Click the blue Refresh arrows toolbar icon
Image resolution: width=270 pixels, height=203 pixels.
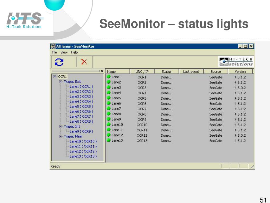tap(59, 62)
